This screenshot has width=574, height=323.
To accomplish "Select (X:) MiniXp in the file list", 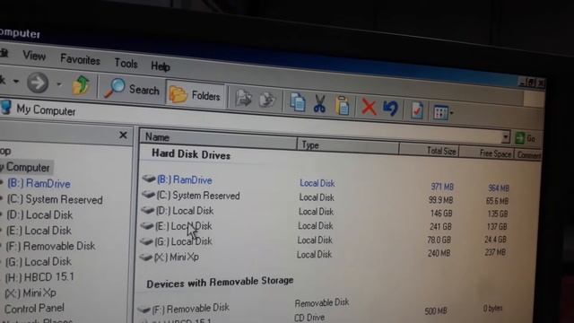I will 177,258.
